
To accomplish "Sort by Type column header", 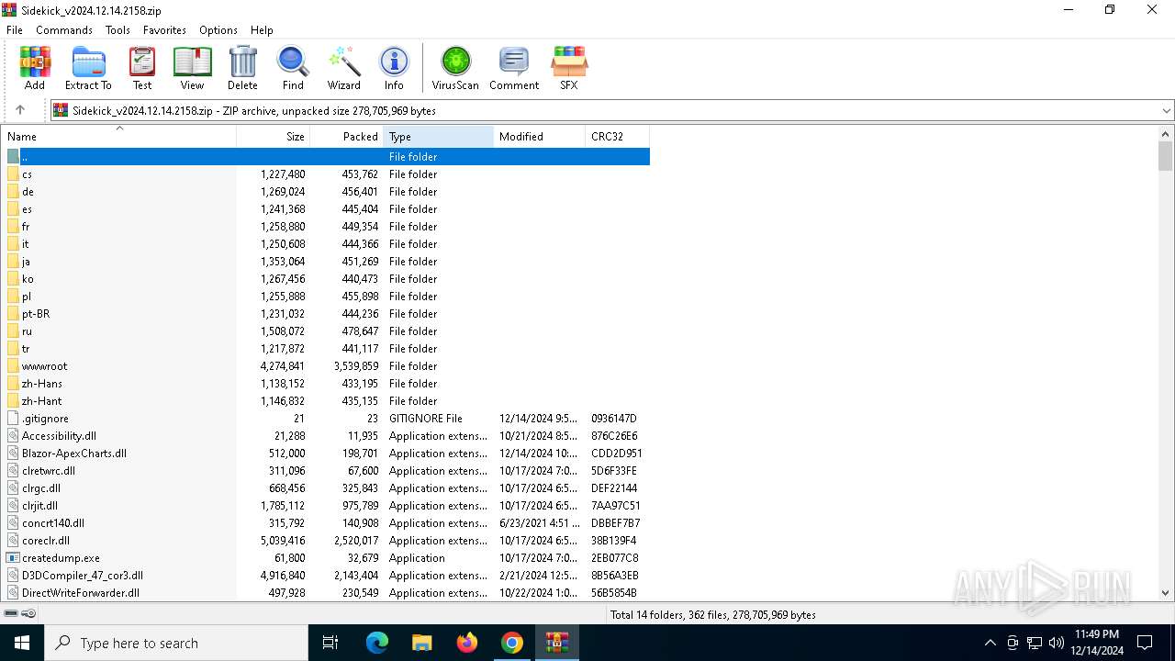I will pyautogui.click(x=439, y=137).
